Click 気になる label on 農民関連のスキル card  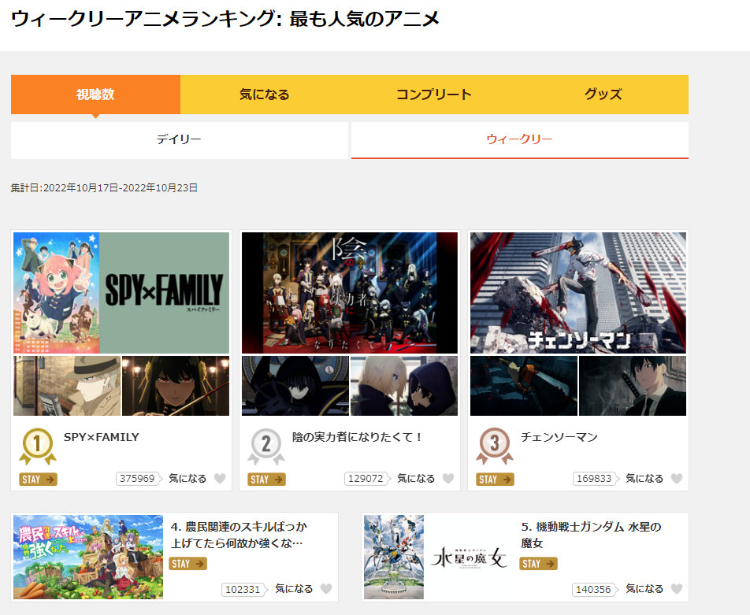(294, 589)
